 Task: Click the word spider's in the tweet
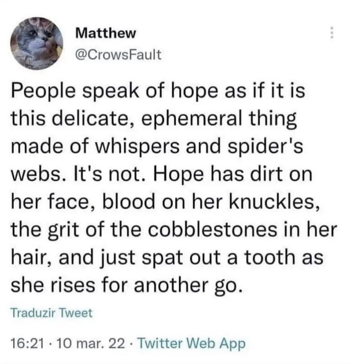tap(265, 146)
